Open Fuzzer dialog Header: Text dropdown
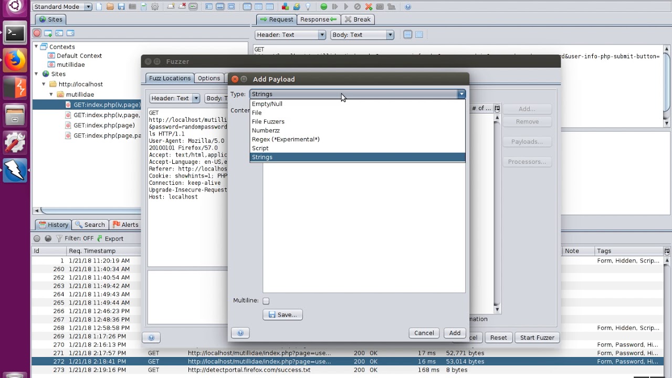Image resolution: width=672 pixels, height=378 pixels. tap(175, 98)
